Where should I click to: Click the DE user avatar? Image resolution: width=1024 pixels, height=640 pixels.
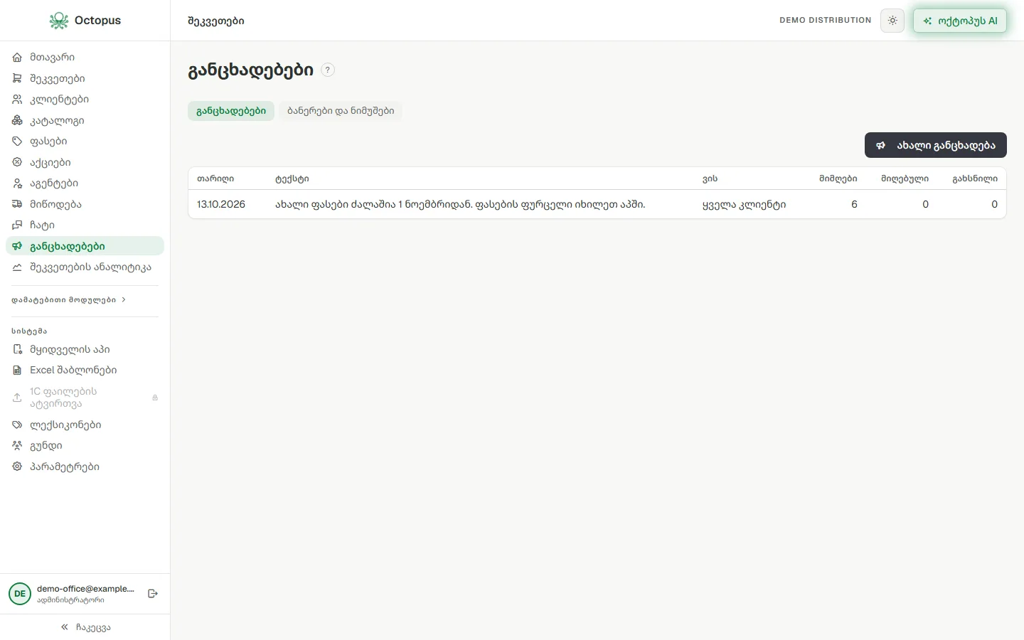[x=20, y=594]
